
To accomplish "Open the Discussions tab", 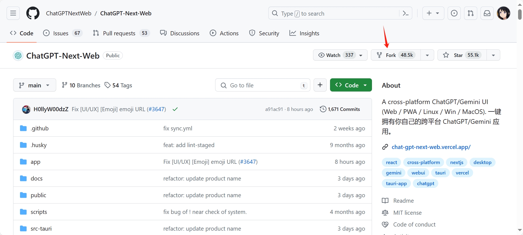I will (180, 33).
